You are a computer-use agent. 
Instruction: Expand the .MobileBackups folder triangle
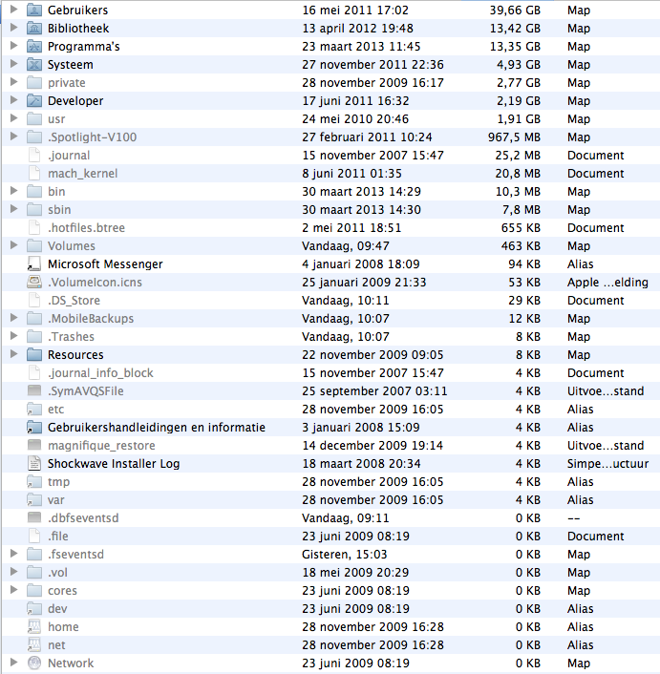(x=13, y=317)
